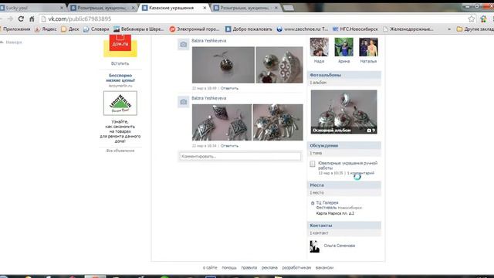Open the Основной альбом cover
Image resolution: width=494 pixels, height=278 pixels.
tap(343, 112)
